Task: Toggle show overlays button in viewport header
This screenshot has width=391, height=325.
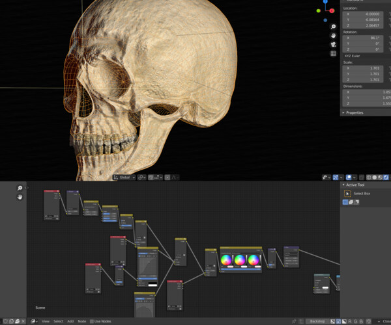Action: click(349, 177)
